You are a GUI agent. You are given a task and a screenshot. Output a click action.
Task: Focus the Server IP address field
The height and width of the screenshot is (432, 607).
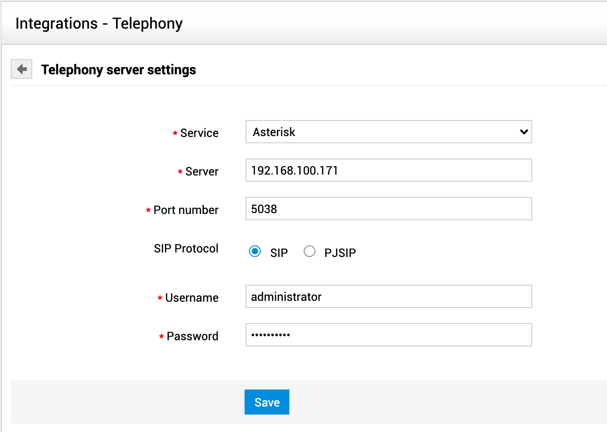tap(388, 171)
